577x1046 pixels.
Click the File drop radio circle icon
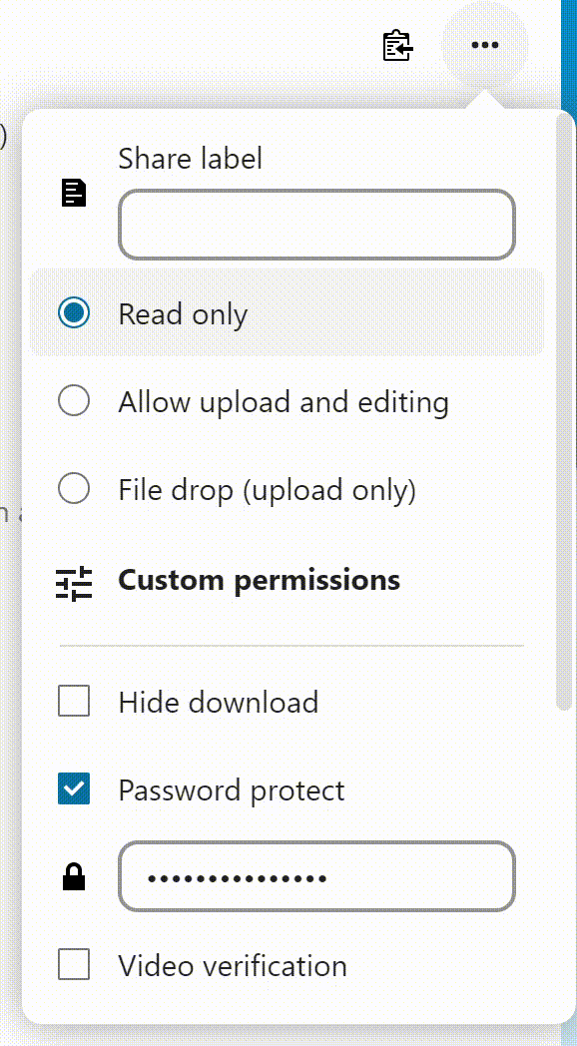73,488
